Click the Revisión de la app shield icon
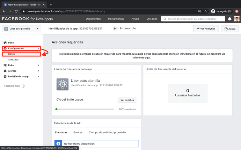 (x=5, y=77)
